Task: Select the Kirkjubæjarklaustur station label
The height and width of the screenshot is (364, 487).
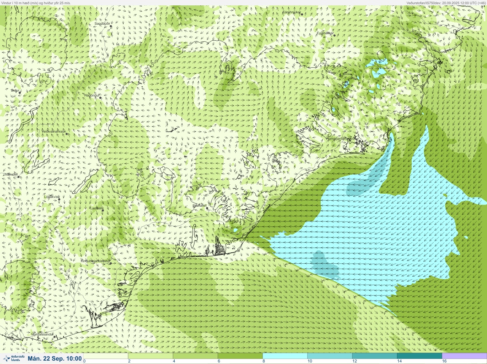Action: tap(95, 261)
